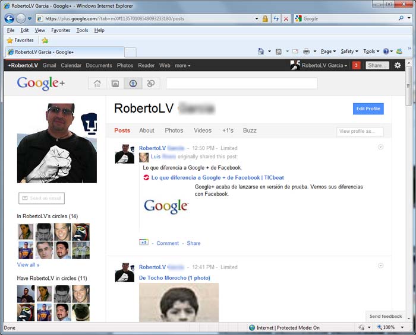
Task: Open Gmail from Google bar
Action: 49,65
